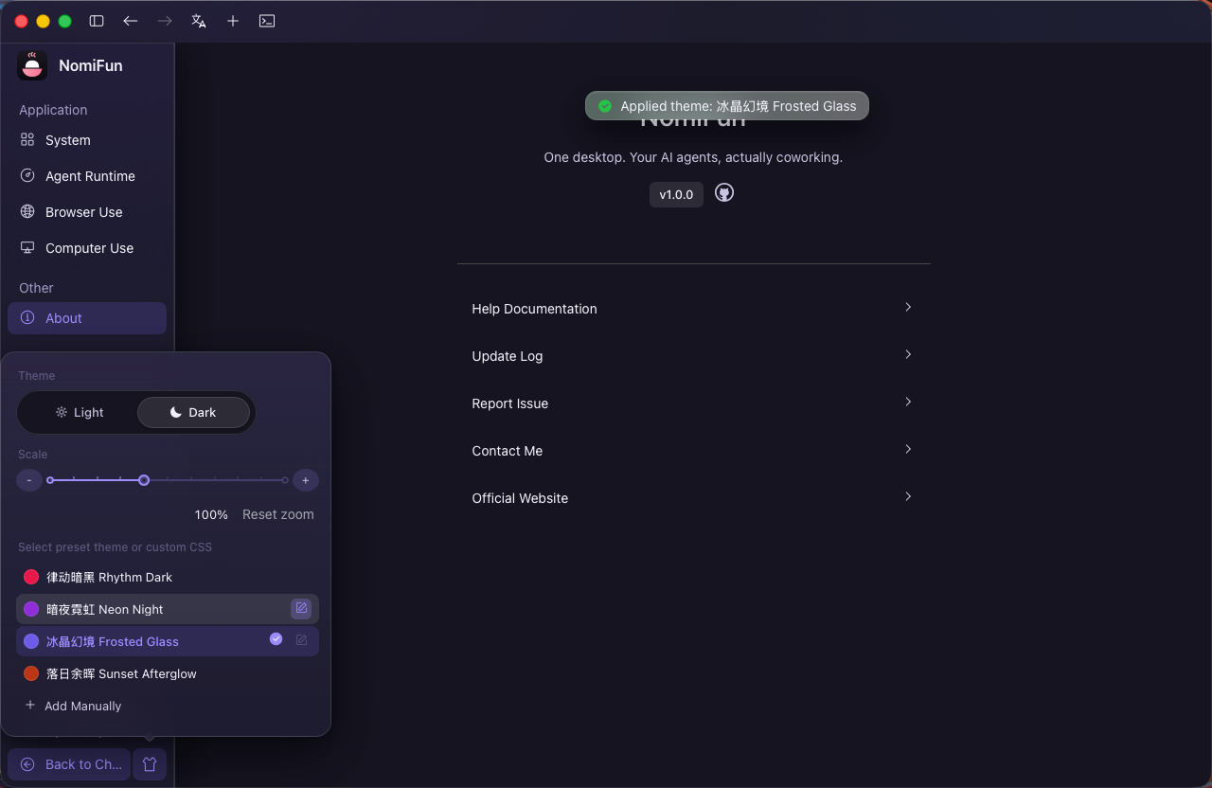Viewport: 1212px width, 788px height.
Task: Select Computer Use in the sidebar
Action: click(87, 248)
